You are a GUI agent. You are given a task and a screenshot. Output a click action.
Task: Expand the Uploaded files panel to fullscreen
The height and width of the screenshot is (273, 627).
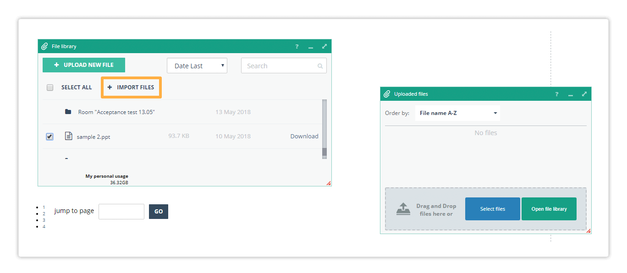tap(584, 94)
